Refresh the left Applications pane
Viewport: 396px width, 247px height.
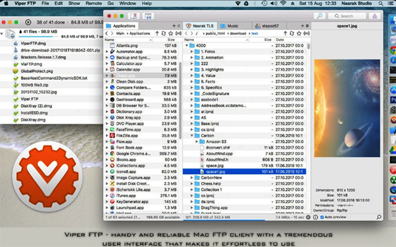click(x=164, y=34)
